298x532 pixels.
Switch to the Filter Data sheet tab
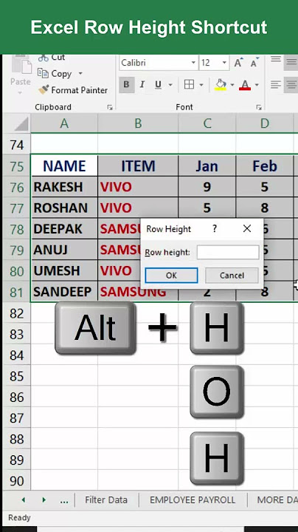click(x=106, y=499)
